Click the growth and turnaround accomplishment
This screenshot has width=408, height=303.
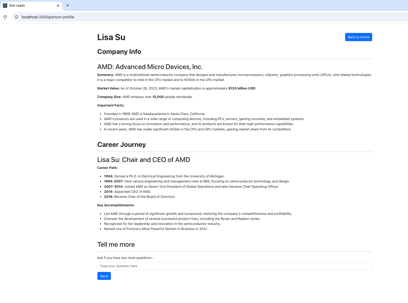pyautogui.click(x=198, y=214)
